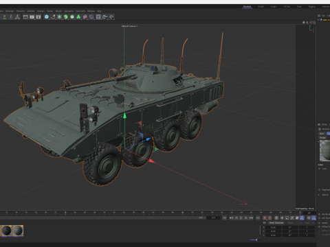Click the green three-sphere effector icon

(x=78, y=17)
